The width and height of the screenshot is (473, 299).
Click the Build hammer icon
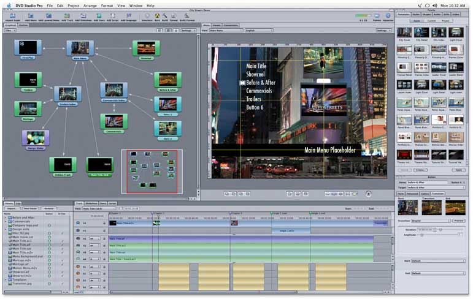click(165, 16)
